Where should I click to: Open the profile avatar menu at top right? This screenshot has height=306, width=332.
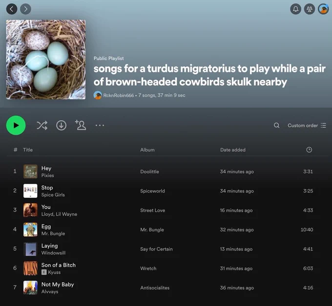pyautogui.click(x=323, y=9)
